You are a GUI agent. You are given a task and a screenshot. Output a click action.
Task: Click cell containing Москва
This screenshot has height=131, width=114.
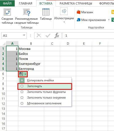[31, 49]
